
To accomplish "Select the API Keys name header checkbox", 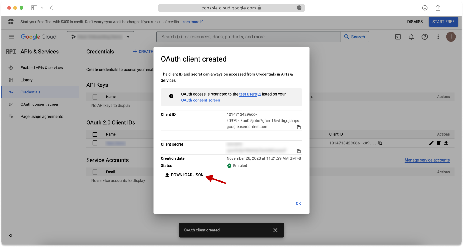I will click(95, 96).
